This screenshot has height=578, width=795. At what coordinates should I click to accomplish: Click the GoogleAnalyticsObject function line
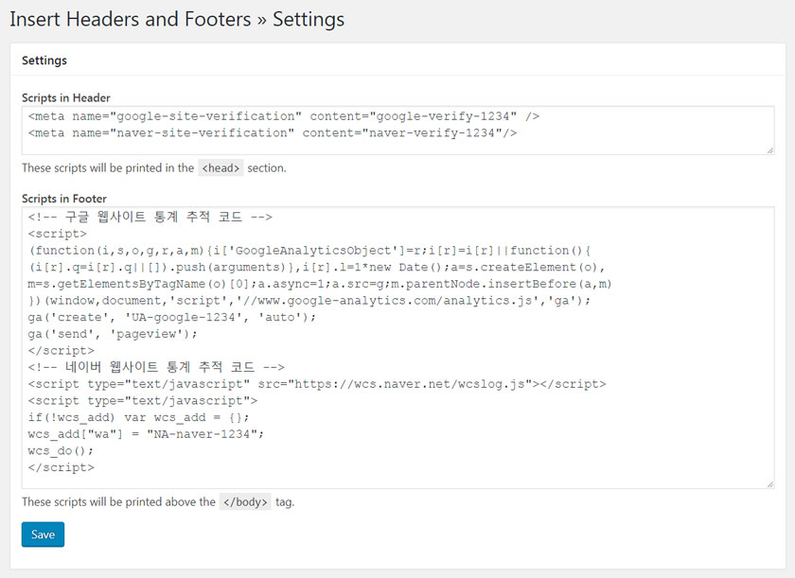click(309, 251)
